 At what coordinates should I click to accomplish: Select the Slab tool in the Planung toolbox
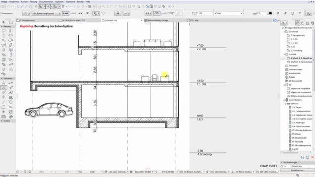coord(11,35)
